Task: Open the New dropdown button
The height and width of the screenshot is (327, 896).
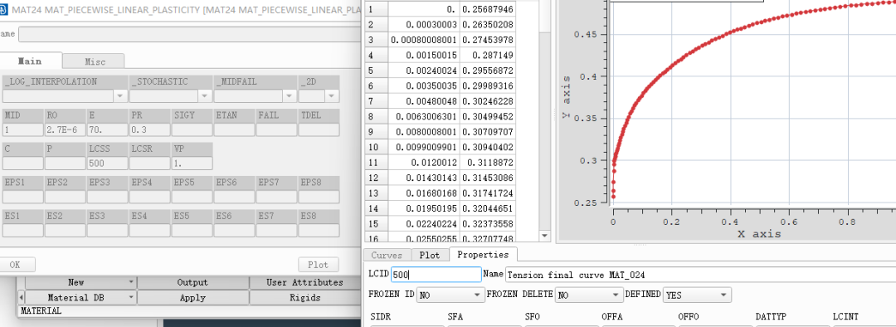Action: pos(80,282)
